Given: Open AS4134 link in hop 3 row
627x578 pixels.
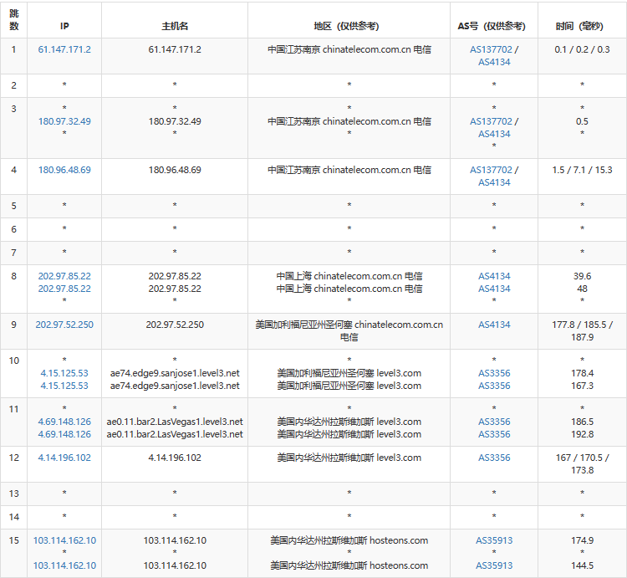Looking at the screenshot, I should pyautogui.click(x=494, y=134).
